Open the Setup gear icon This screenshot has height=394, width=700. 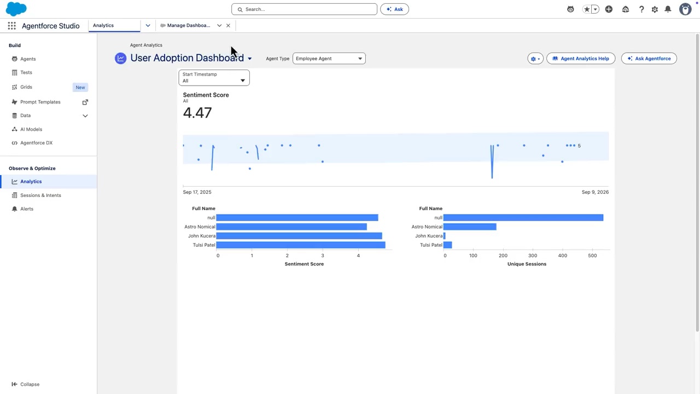click(x=655, y=9)
